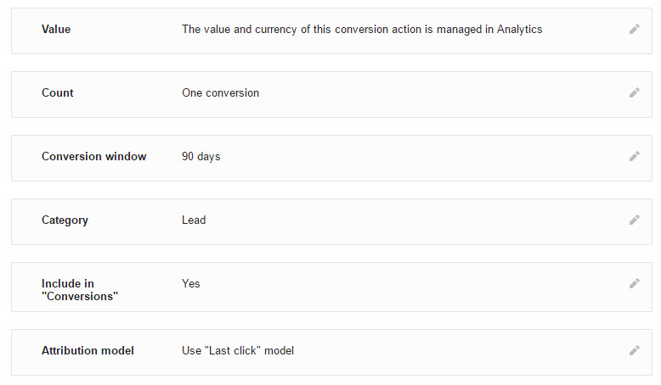Edit Conversion window via pencil icon
This screenshot has height=385, width=661.
click(635, 157)
